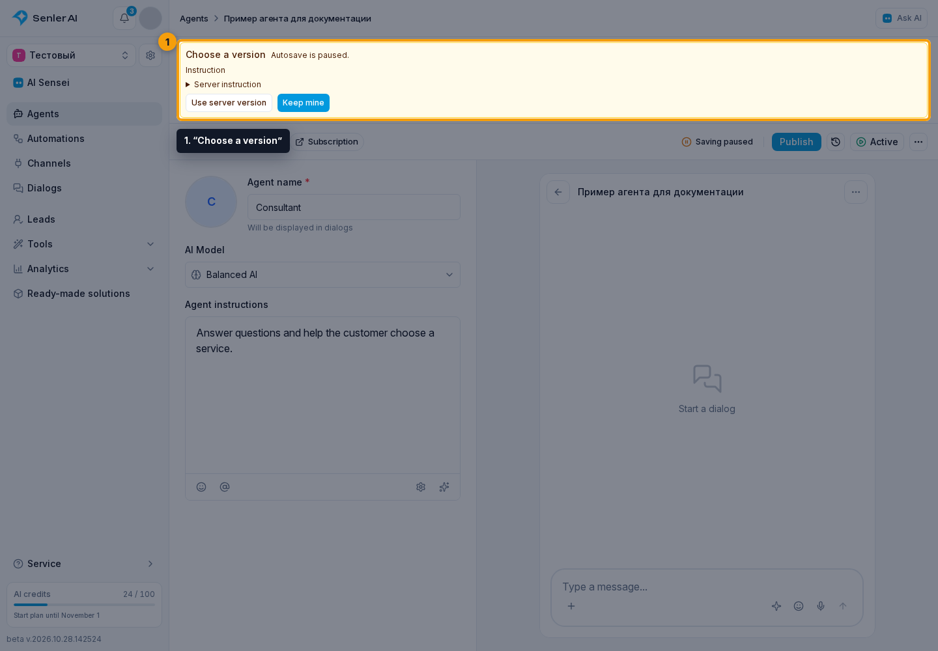Insert an emoji in agent instructions
Viewport: 938px width, 651px height.
201,487
